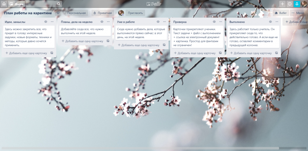The height and width of the screenshot is (151, 308).
Task: Click the list title Идеи, замыслы
Action: pos(15,22)
